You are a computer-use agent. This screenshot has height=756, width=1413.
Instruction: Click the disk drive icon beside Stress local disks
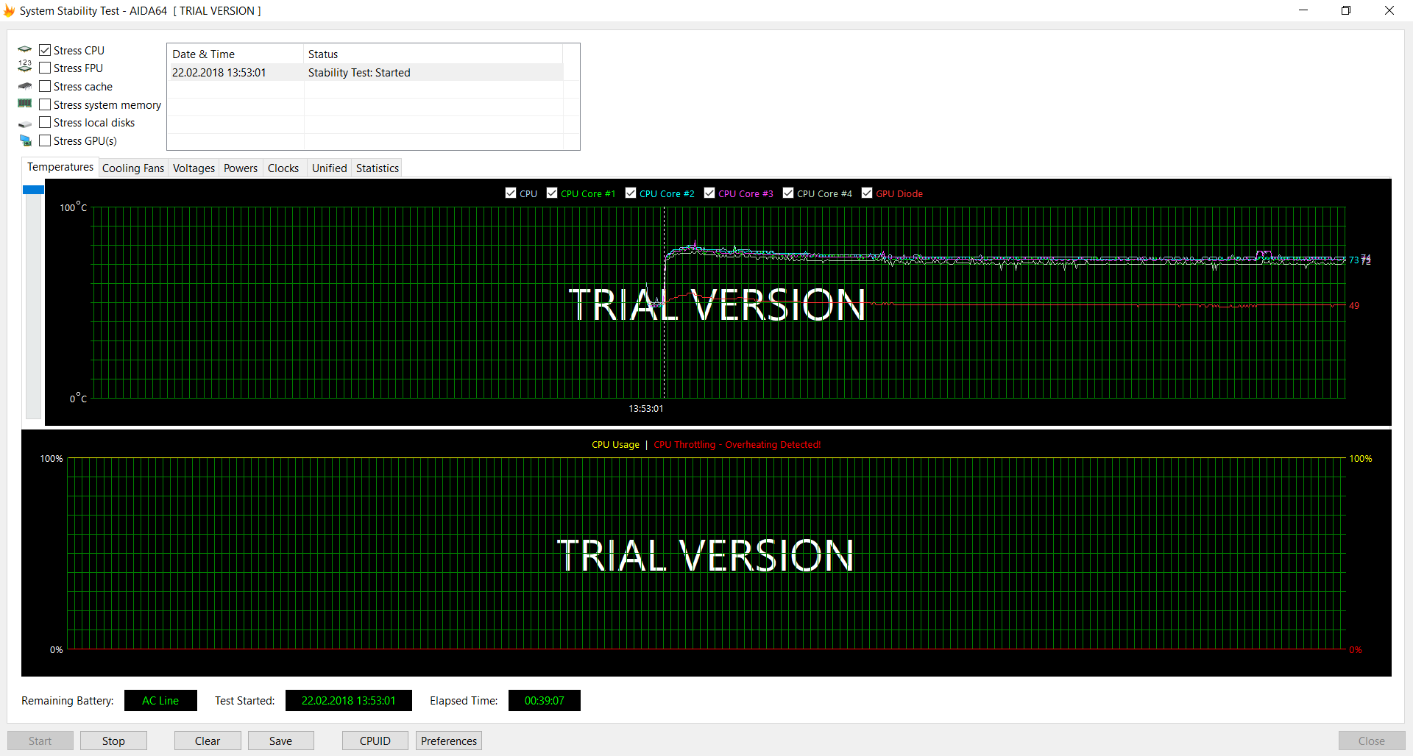(25, 124)
